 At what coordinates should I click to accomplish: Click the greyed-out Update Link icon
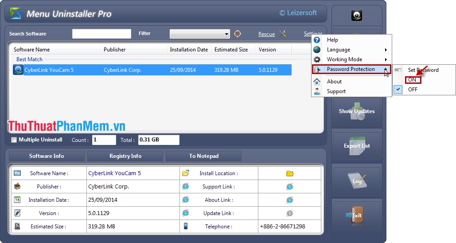click(290, 213)
